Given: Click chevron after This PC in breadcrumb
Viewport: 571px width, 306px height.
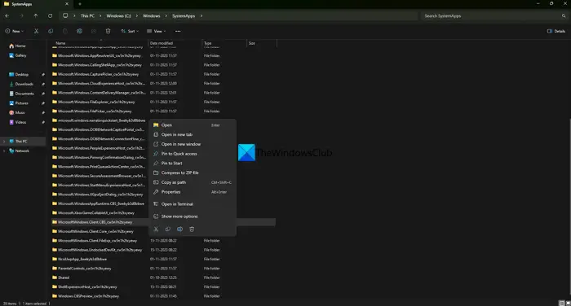Looking at the screenshot, I should [x=100, y=16].
